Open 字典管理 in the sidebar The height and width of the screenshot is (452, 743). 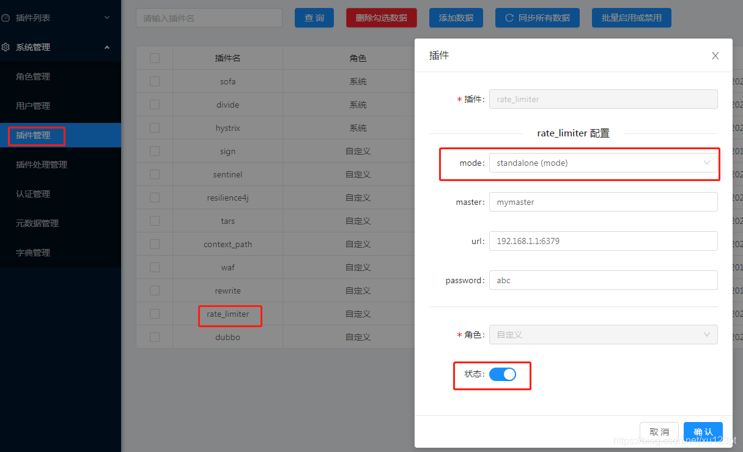[61, 253]
